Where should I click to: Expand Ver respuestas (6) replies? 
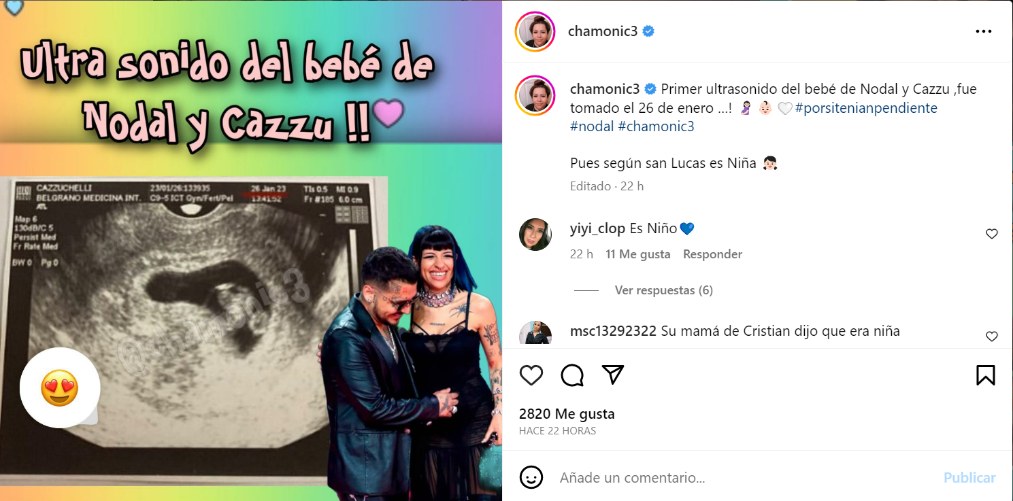click(663, 290)
